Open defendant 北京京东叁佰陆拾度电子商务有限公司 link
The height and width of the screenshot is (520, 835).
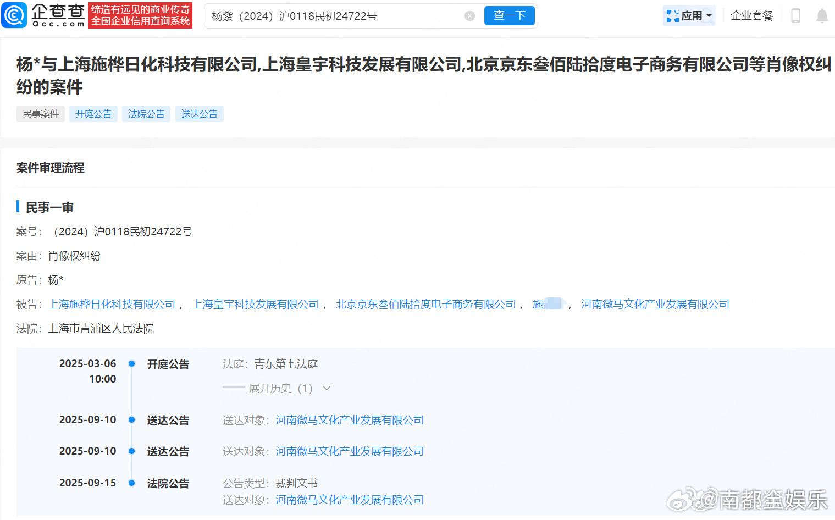tap(426, 304)
